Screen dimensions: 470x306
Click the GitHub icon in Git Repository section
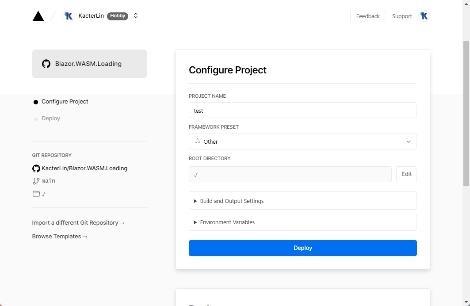point(36,168)
